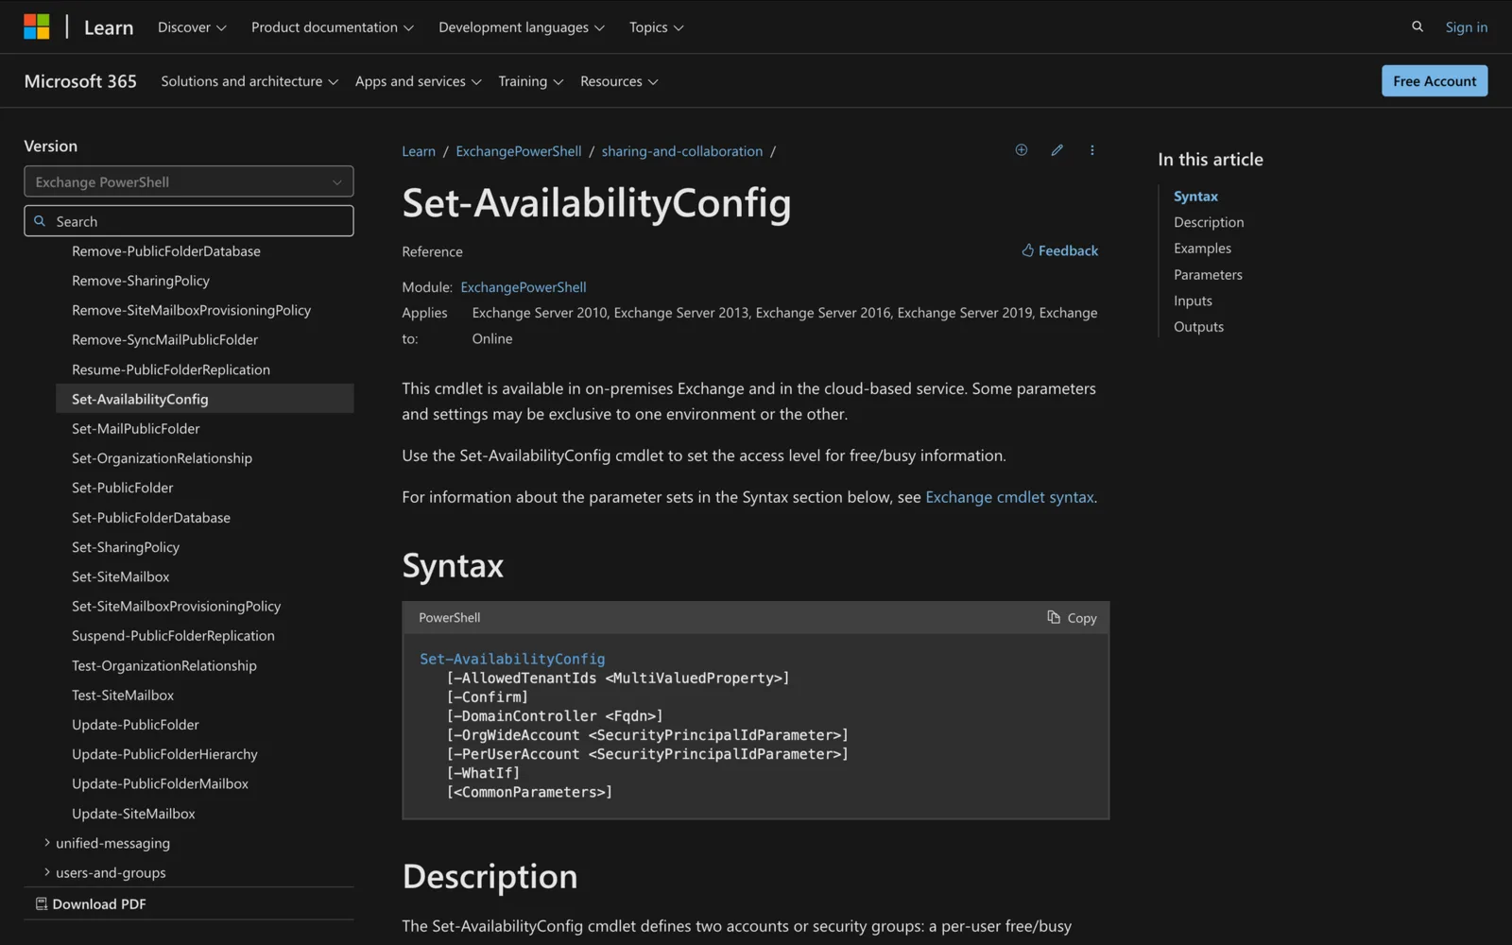This screenshot has width=1512, height=945.
Task: Jump to Examples in article navigation
Action: point(1202,249)
